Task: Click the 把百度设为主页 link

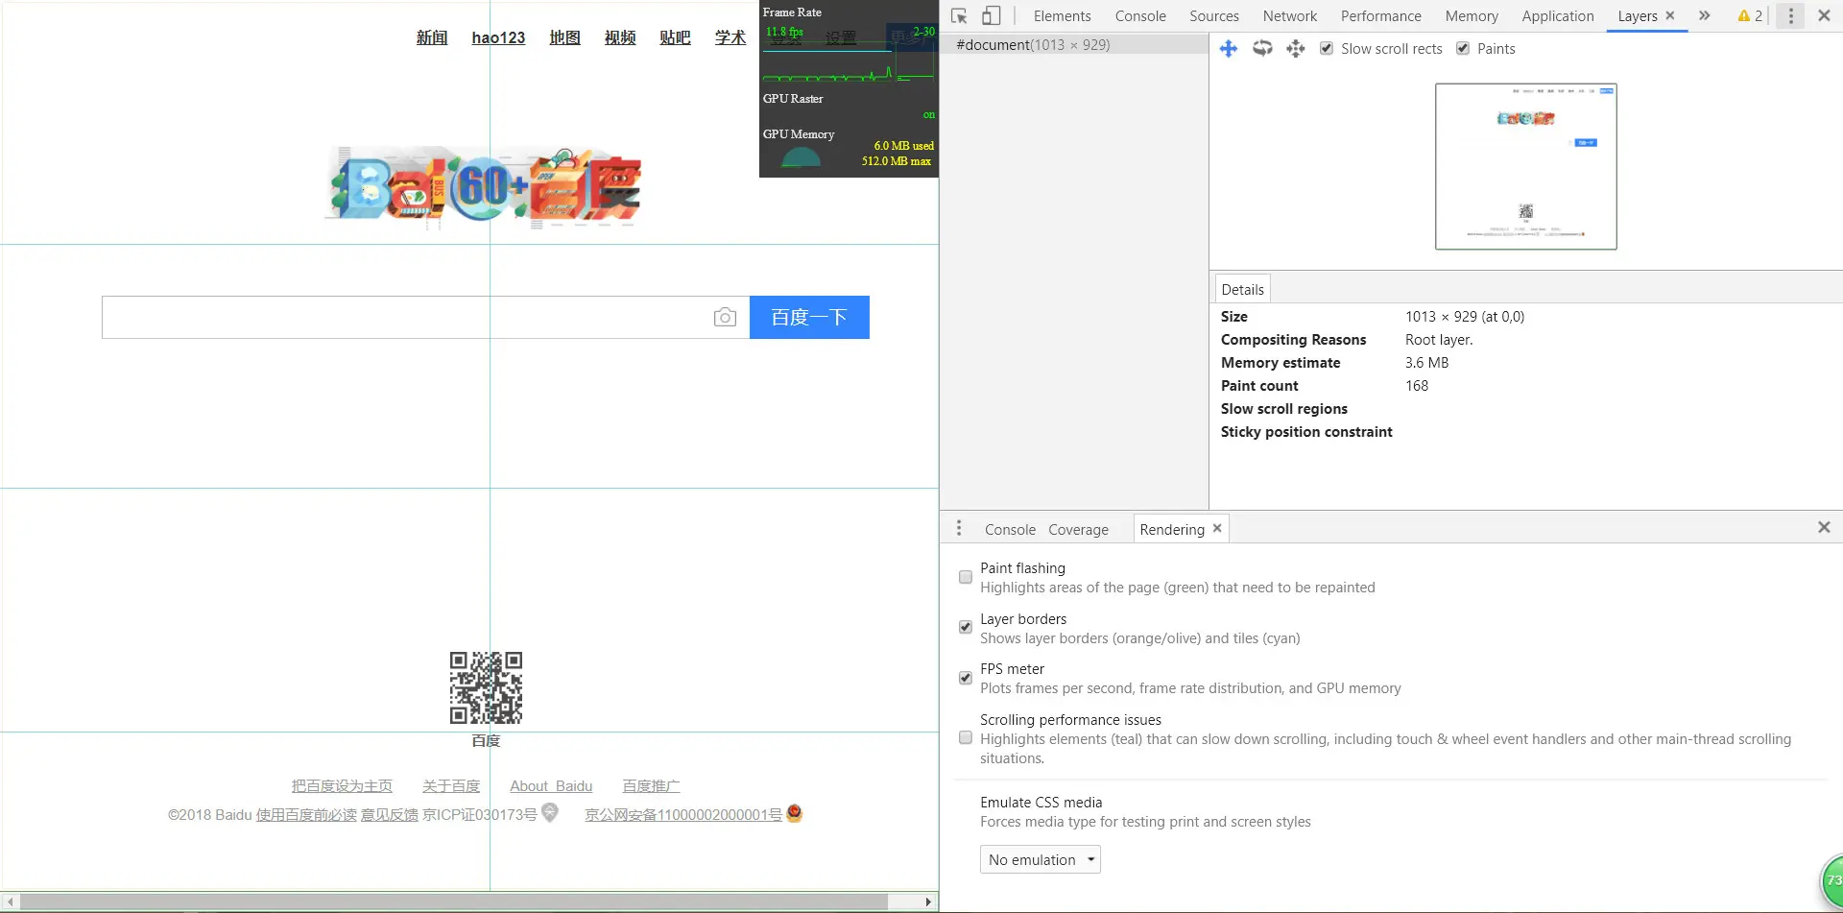Action: pos(342,786)
